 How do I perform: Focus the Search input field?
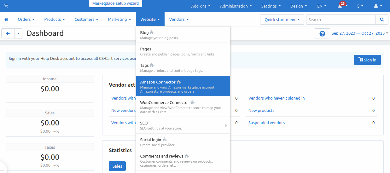coord(341,20)
